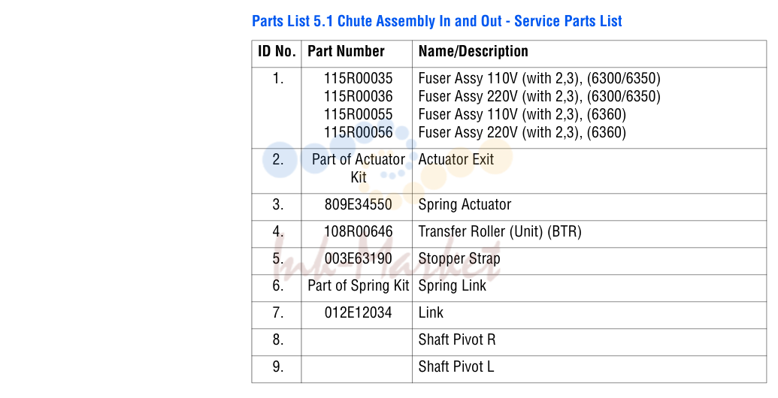Click part number 115R00056
The width and height of the screenshot is (778, 398).
[x=359, y=132]
